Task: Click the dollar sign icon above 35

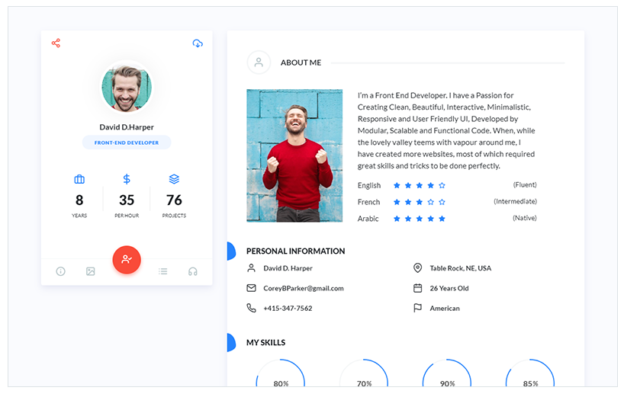Action: pyautogui.click(x=127, y=179)
